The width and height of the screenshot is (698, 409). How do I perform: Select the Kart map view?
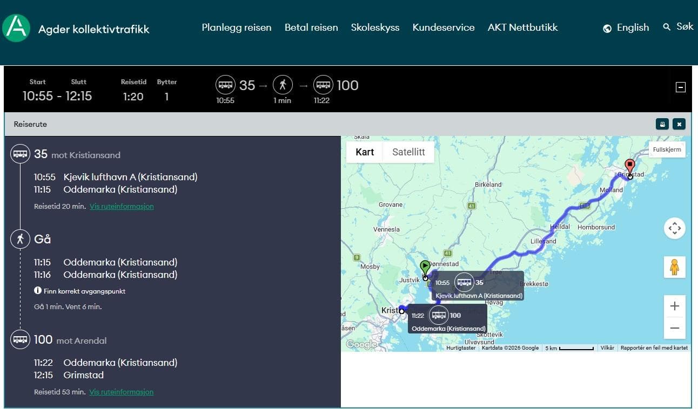click(x=365, y=152)
